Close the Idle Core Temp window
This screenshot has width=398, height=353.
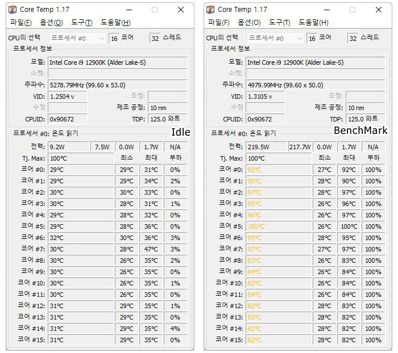pyautogui.click(x=181, y=10)
